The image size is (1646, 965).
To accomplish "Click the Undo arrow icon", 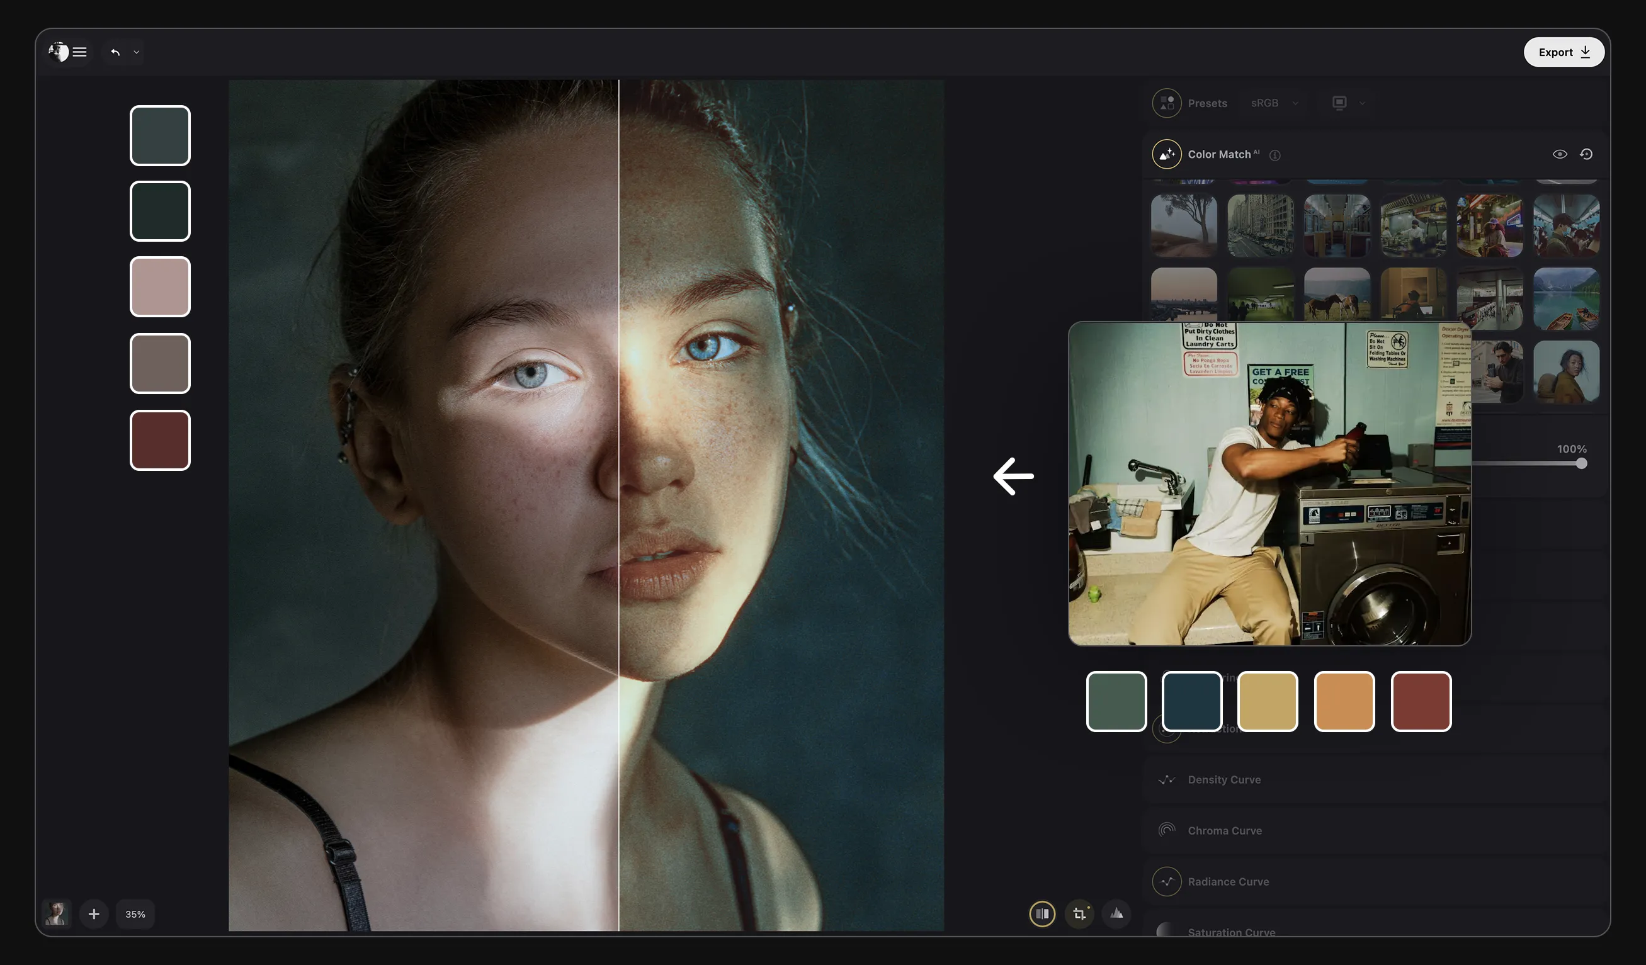I will [x=115, y=52].
